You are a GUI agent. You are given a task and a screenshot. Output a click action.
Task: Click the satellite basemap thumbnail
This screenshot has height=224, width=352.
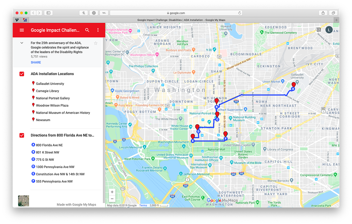point(23,201)
